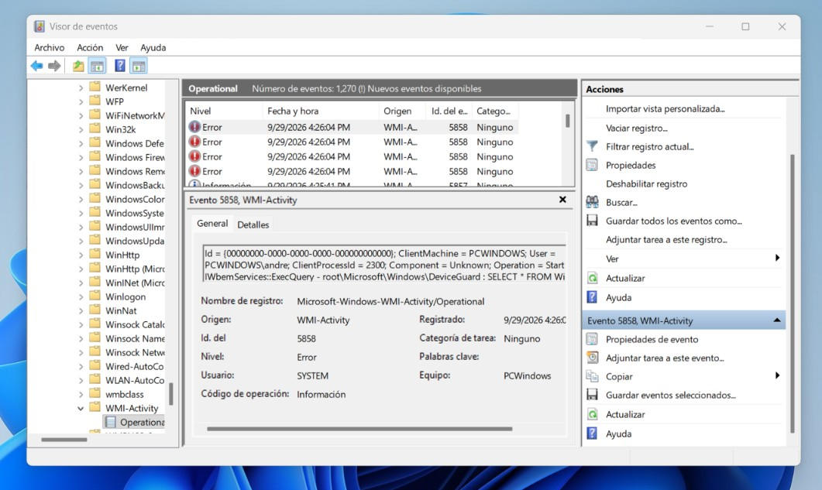Expand the WinHttp tree node
This screenshot has width=822, height=490.
pos(81,255)
